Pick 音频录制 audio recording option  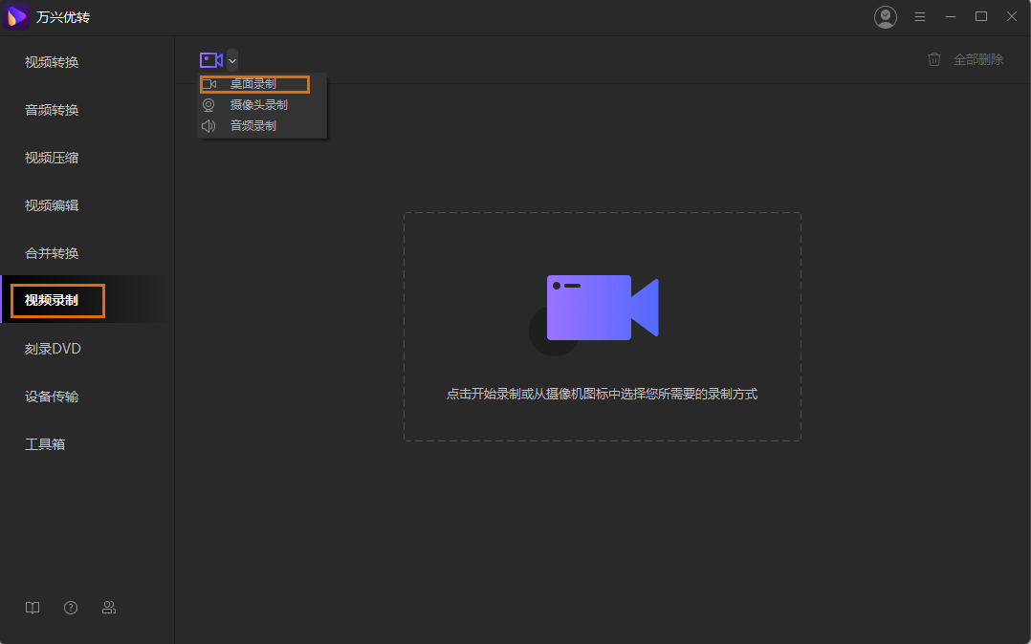pyautogui.click(x=253, y=125)
